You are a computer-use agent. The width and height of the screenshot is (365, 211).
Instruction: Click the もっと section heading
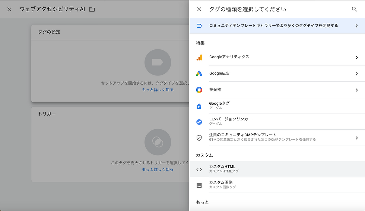(x=202, y=202)
